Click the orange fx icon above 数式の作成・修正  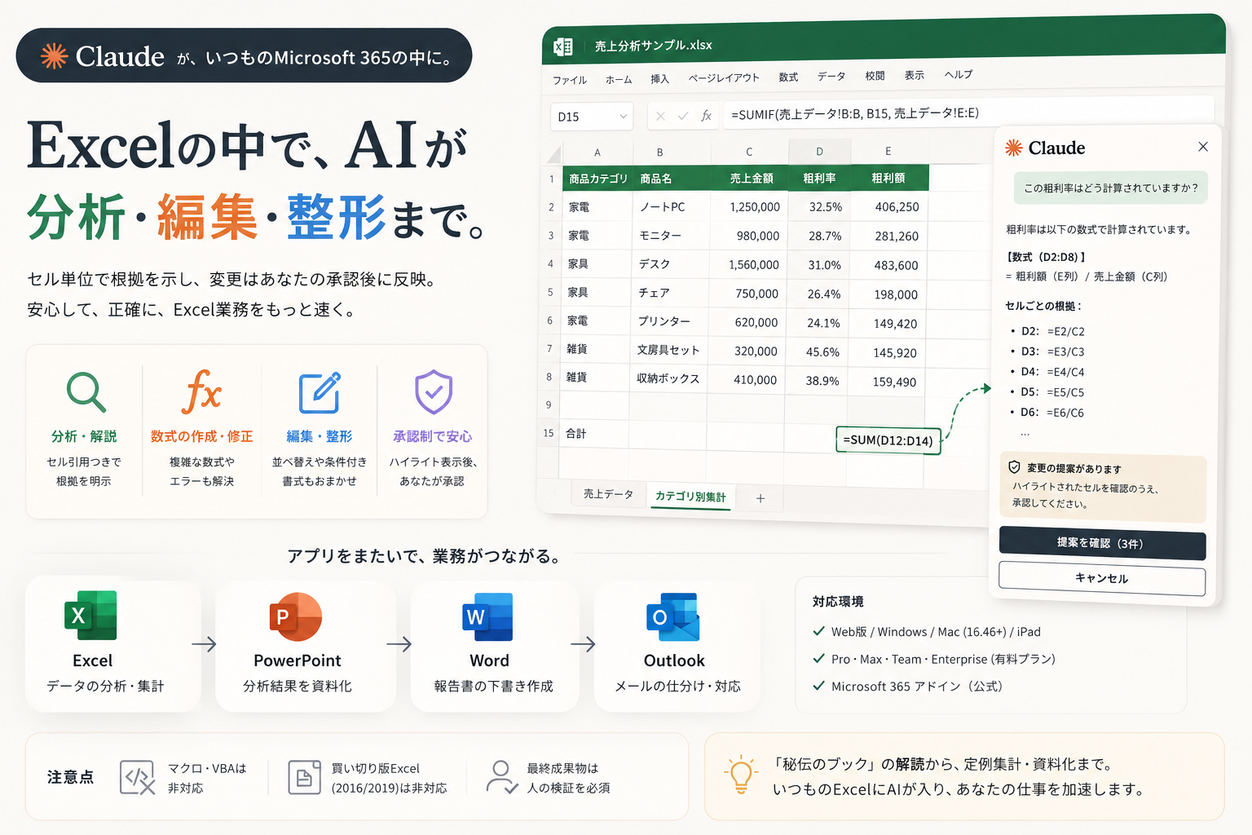[201, 391]
